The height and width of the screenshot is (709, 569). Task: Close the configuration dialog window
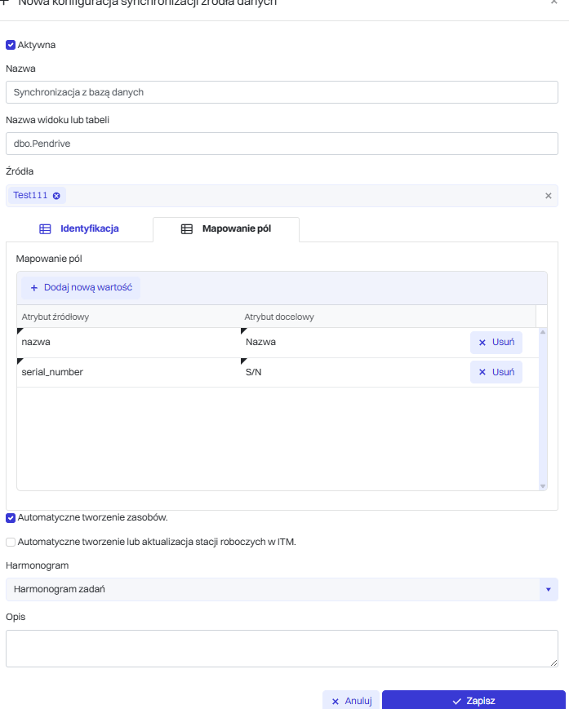[554, 2]
